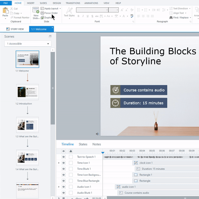Toggle visibility of Text-to-Speech 1 layer
The width and height of the screenshot is (199, 199).
click(64, 157)
